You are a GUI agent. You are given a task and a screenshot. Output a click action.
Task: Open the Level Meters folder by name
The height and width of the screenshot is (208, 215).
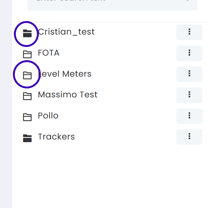[65, 74]
